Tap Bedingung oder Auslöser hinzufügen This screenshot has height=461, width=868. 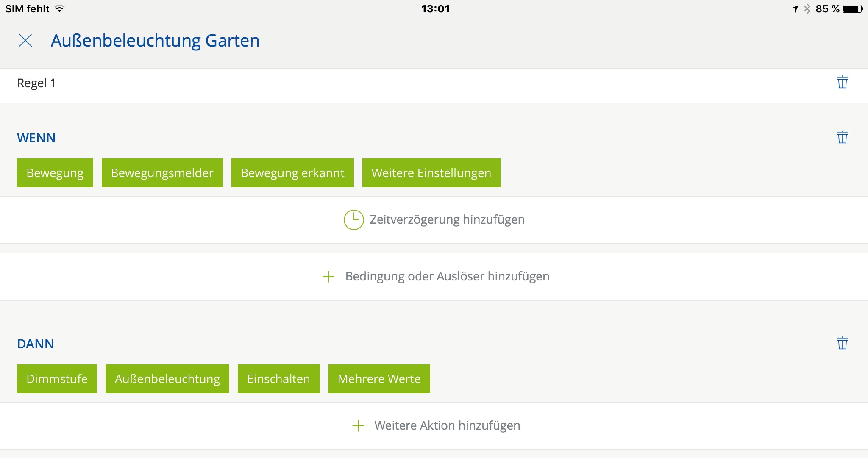coord(447,277)
